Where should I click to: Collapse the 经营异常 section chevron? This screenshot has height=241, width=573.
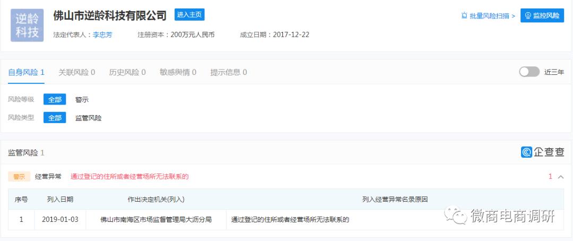coord(561,177)
